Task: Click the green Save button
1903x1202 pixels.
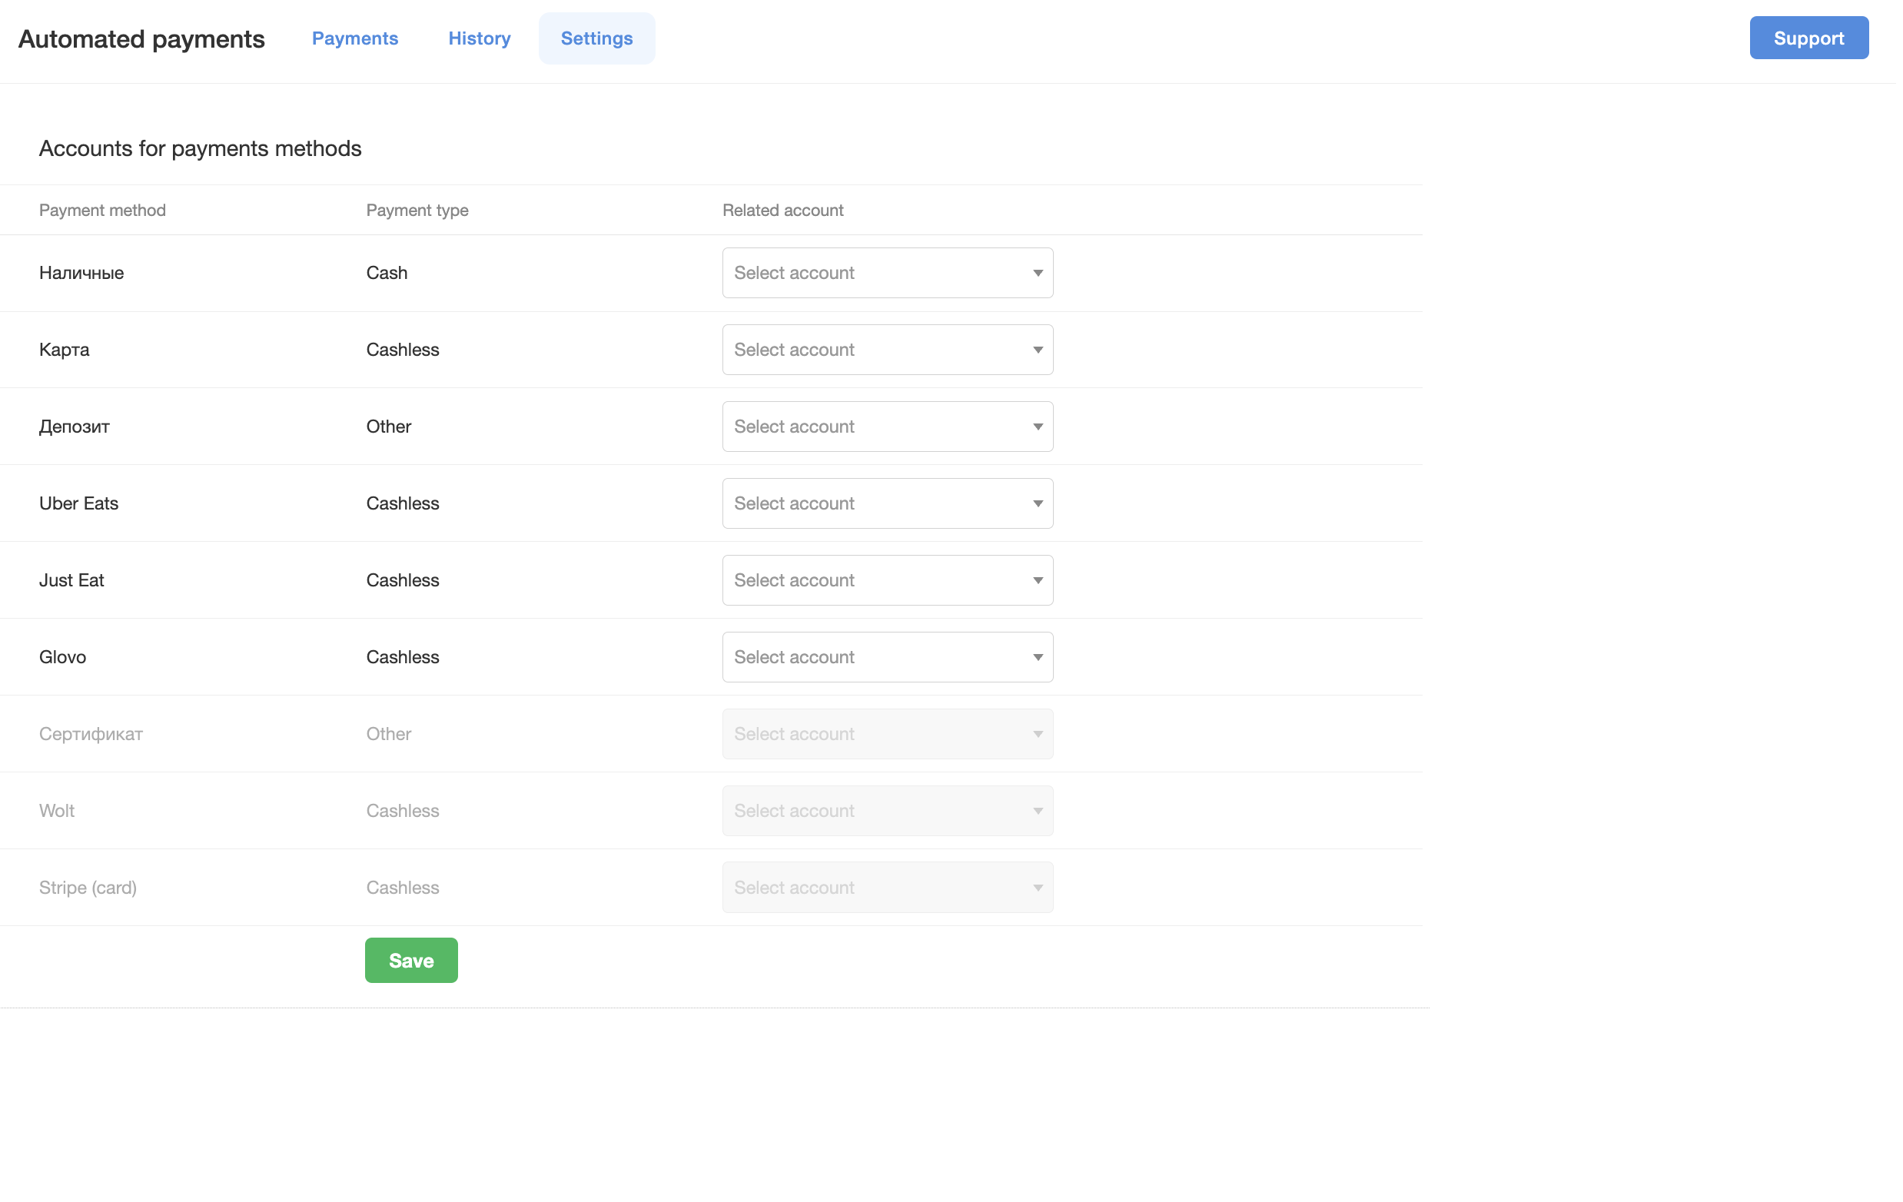Action: (x=411, y=960)
